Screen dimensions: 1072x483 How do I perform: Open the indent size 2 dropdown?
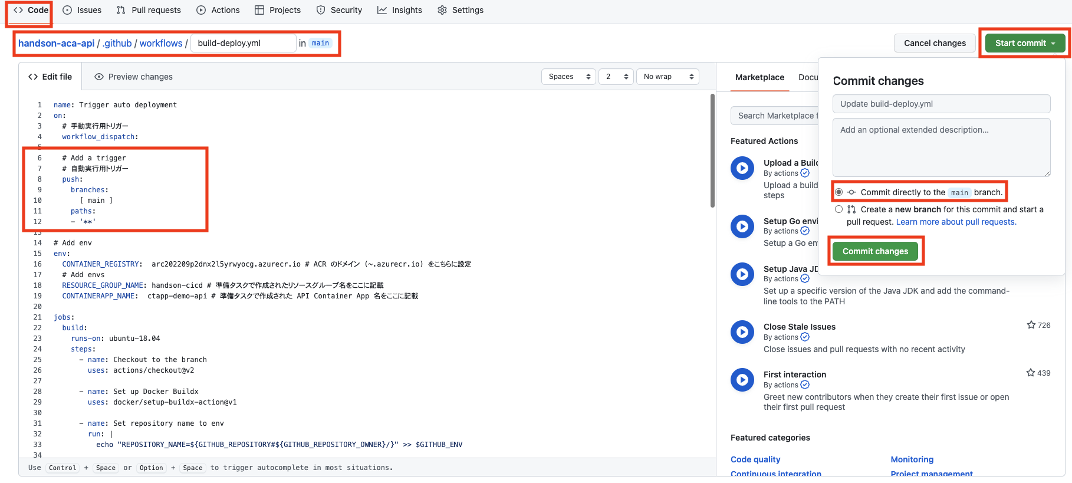(616, 77)
